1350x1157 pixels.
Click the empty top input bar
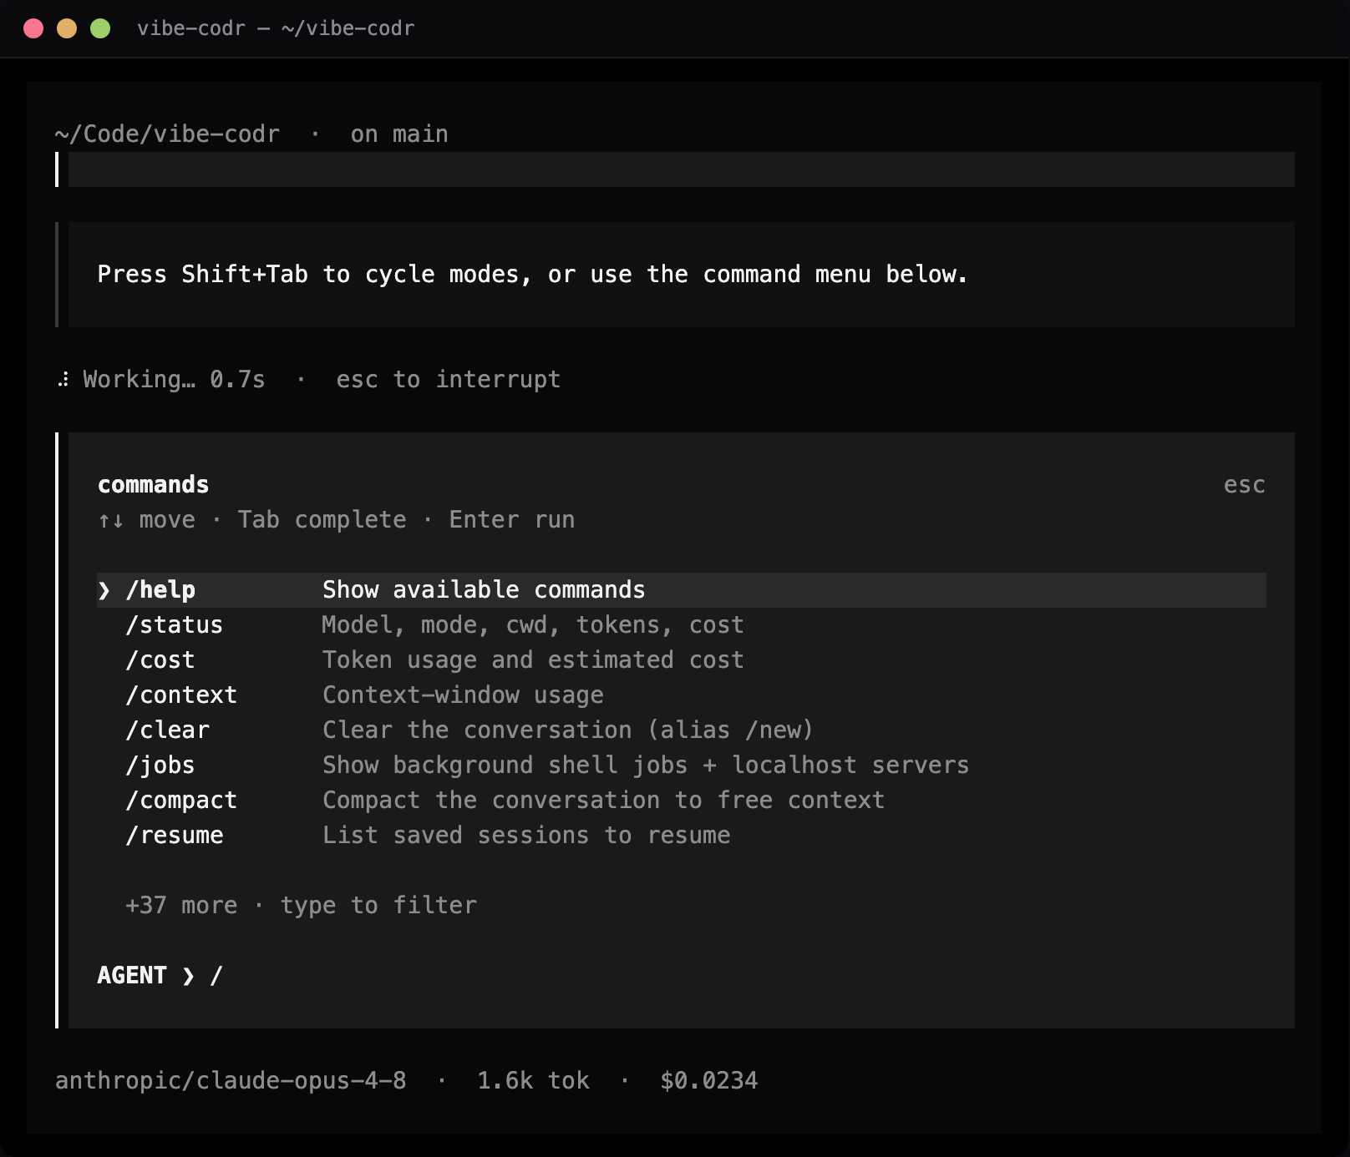pyautogui.click(x=682, y=169)
